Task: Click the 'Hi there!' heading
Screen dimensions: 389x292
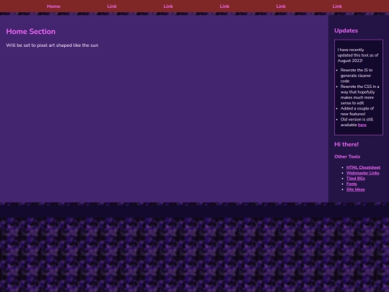Action: click(x=346, y=144)
